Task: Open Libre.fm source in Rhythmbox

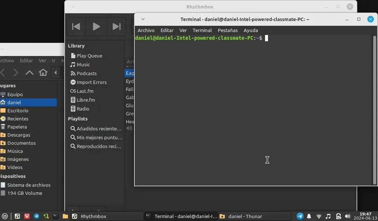Action: point(86,100)
